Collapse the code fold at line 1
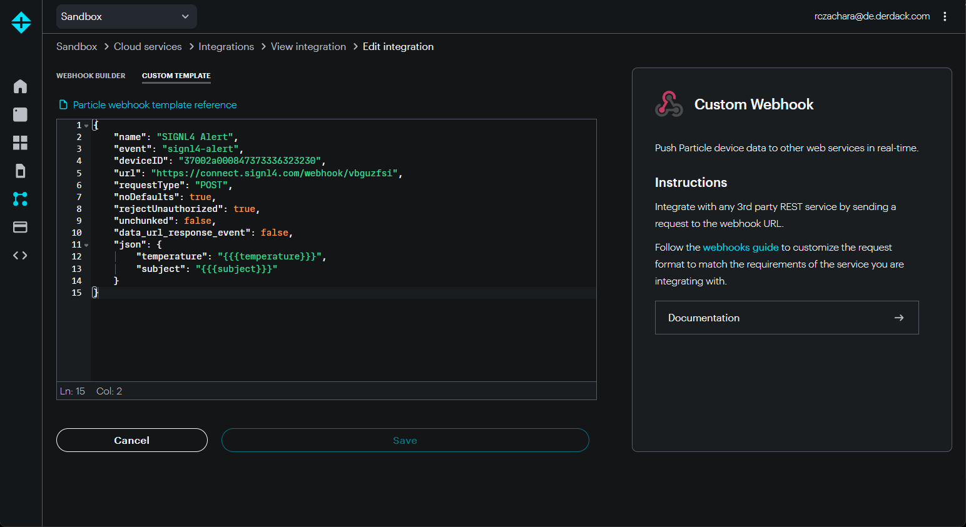This screenshot has height=527, width=966. tap(86, 126)
